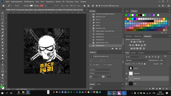Open the Справка menu
This screenshot has width=171, height=96.
pos(83,2)
